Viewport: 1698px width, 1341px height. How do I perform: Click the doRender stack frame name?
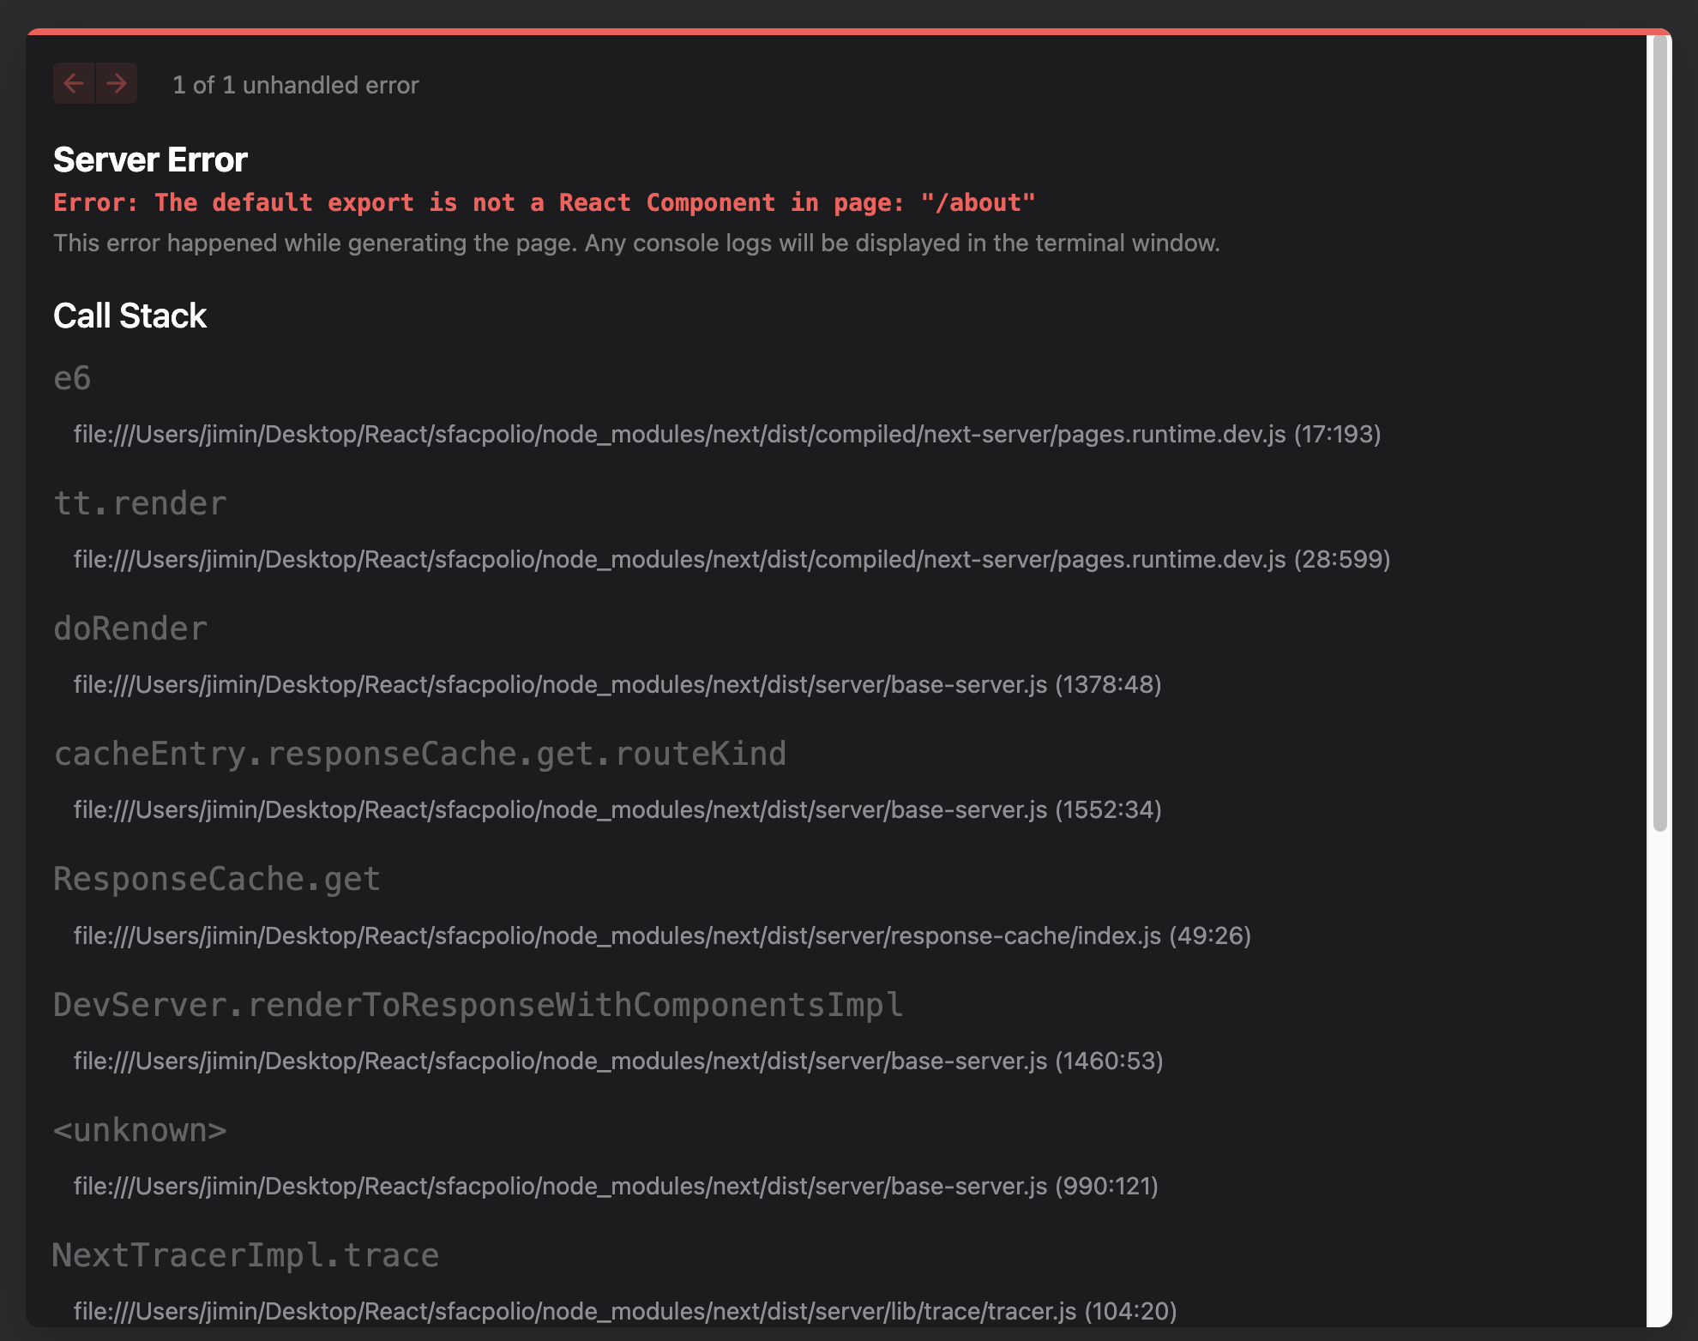coord(130,628)
